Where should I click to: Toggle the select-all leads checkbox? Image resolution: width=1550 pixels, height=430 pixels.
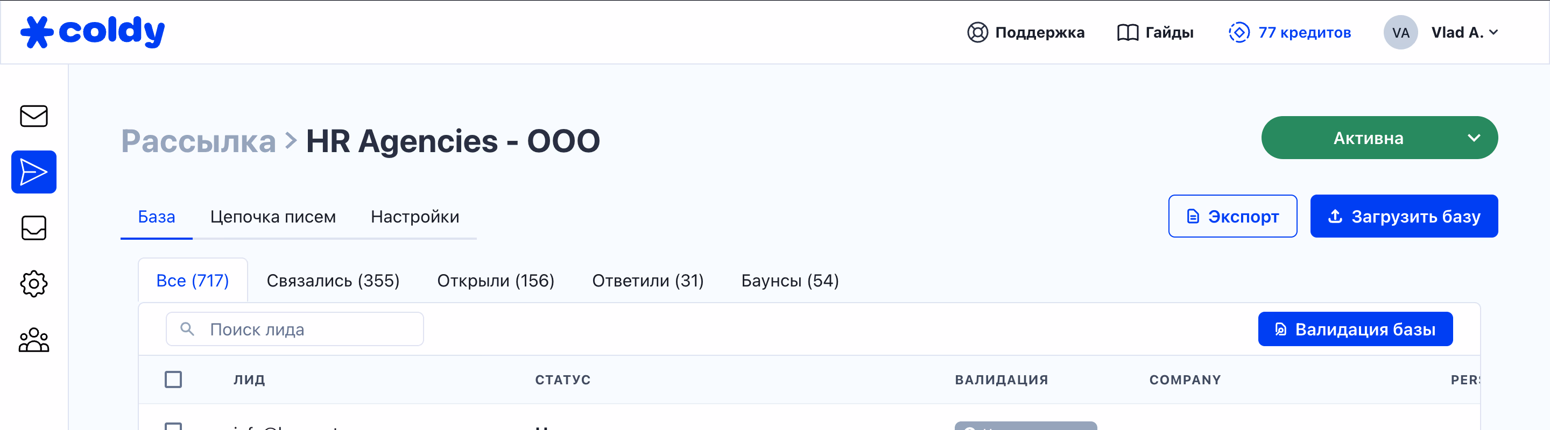(173, 379)
